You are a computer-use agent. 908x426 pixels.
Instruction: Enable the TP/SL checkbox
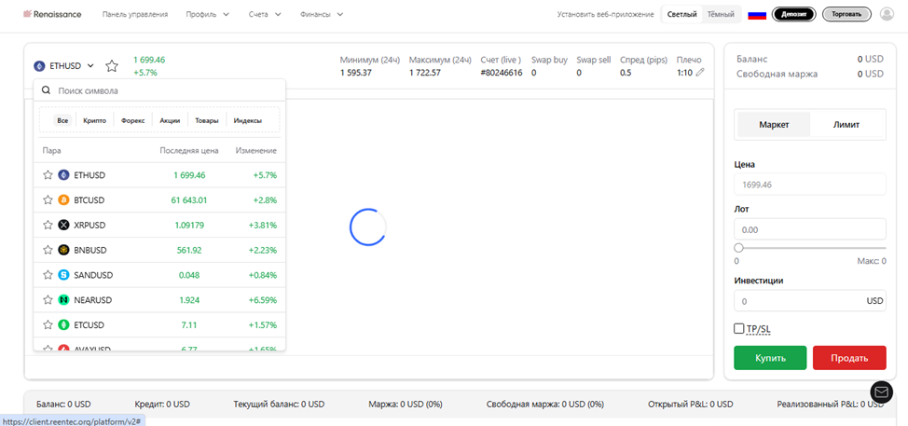coord(738,329)
